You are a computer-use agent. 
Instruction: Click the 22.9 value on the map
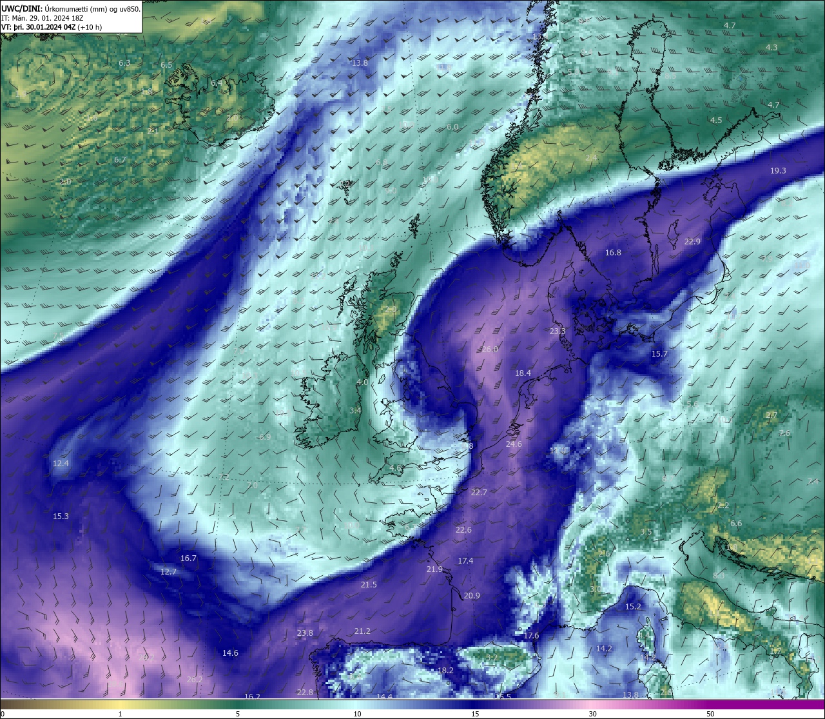(692, 242)
